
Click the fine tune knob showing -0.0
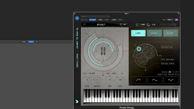click(148, 25)
